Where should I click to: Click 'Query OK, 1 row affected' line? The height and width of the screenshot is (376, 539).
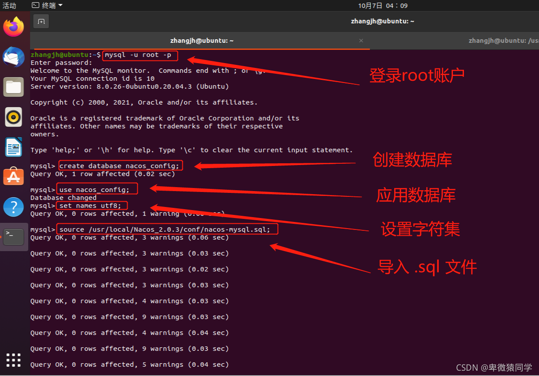pos(103,174)
